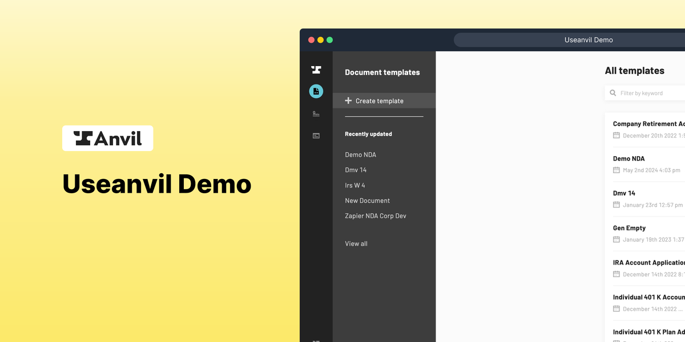Open Individual 401 K Plan template card
The height and width of the screenshot is (342, 685).
(645, 332)
